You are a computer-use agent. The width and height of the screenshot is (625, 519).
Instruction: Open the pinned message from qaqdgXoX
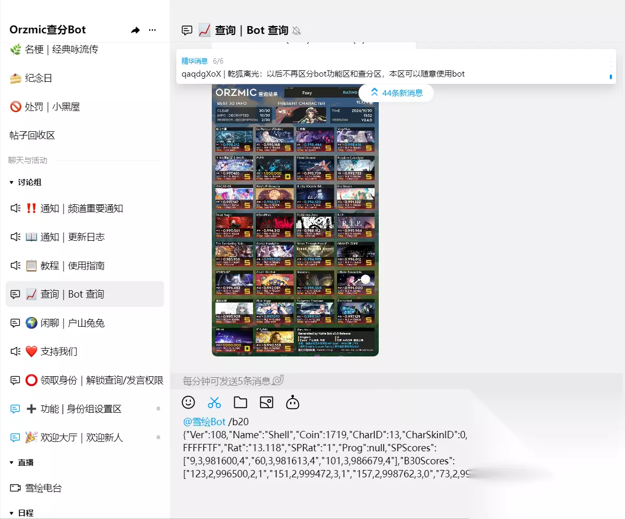[323, 74]
